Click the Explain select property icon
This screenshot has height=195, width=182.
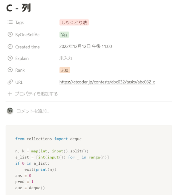[x=10, y=58]
